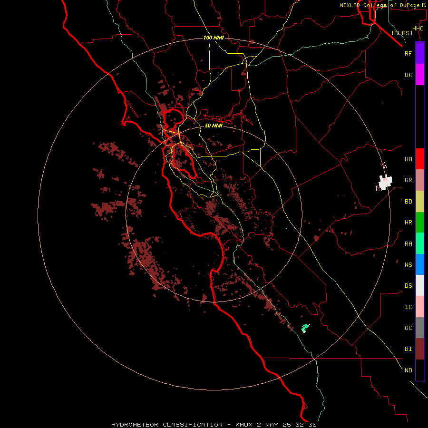Click the [CLAS] label
This screenshot has width=428, height=428.
pyautogui.click(x=402, y=33)
